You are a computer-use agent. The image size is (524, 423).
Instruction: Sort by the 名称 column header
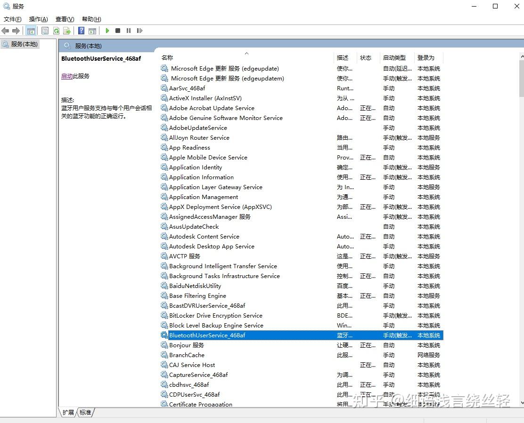[x=246, y=58]
